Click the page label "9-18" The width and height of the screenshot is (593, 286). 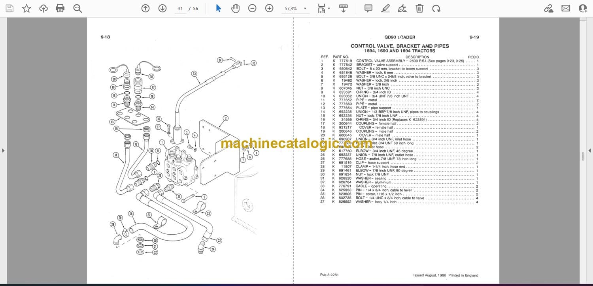click(x=105, y=37)
